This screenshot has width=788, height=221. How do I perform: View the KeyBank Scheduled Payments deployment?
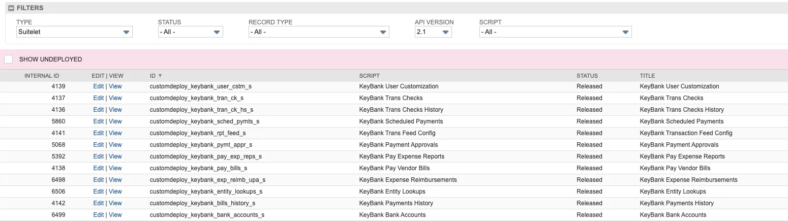point(115,121)
